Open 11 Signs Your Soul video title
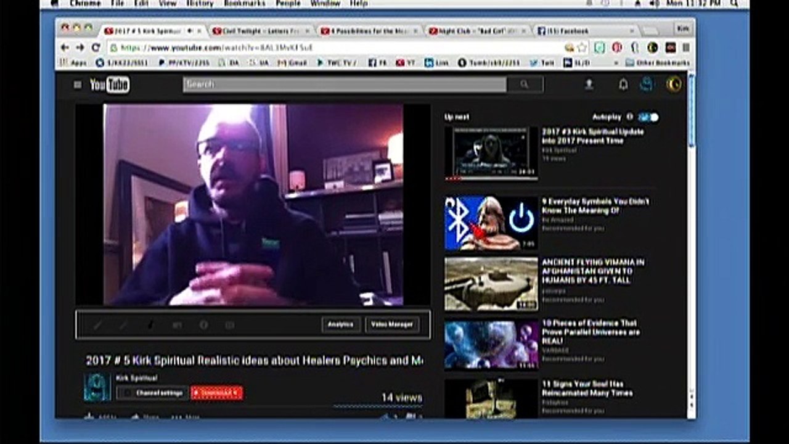 [x=587, y=388]
